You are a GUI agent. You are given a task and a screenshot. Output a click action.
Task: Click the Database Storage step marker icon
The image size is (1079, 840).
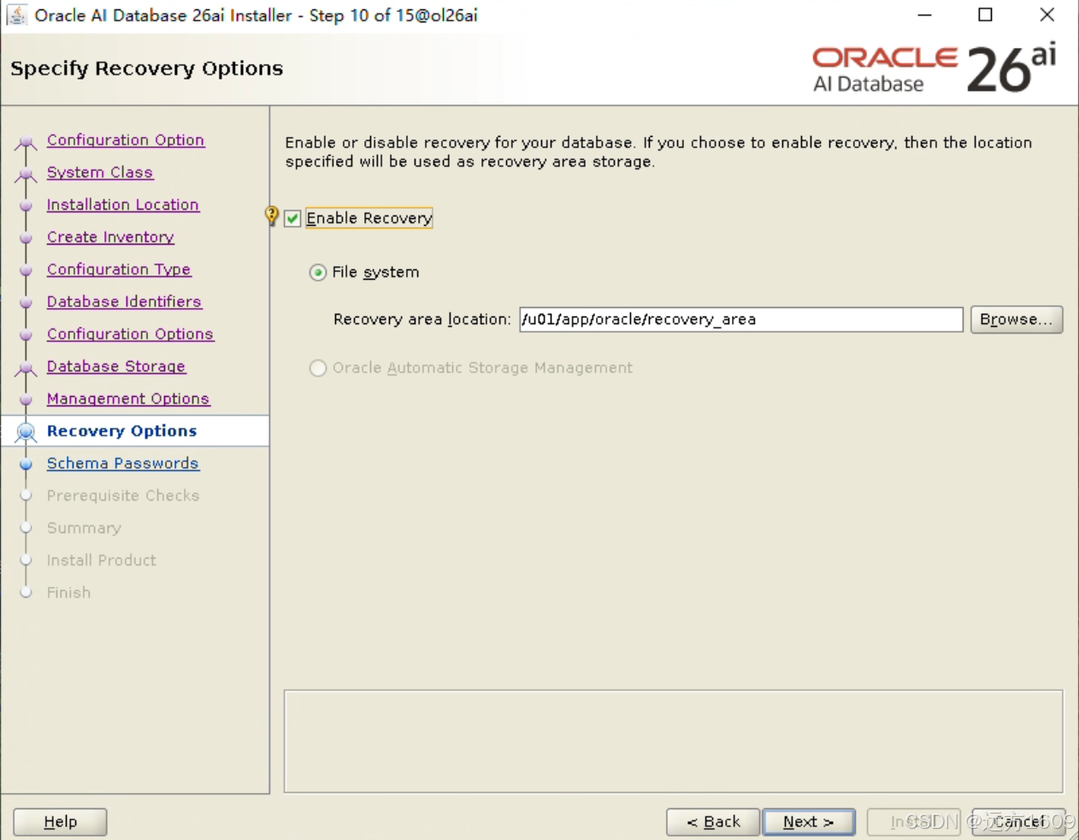26,368
